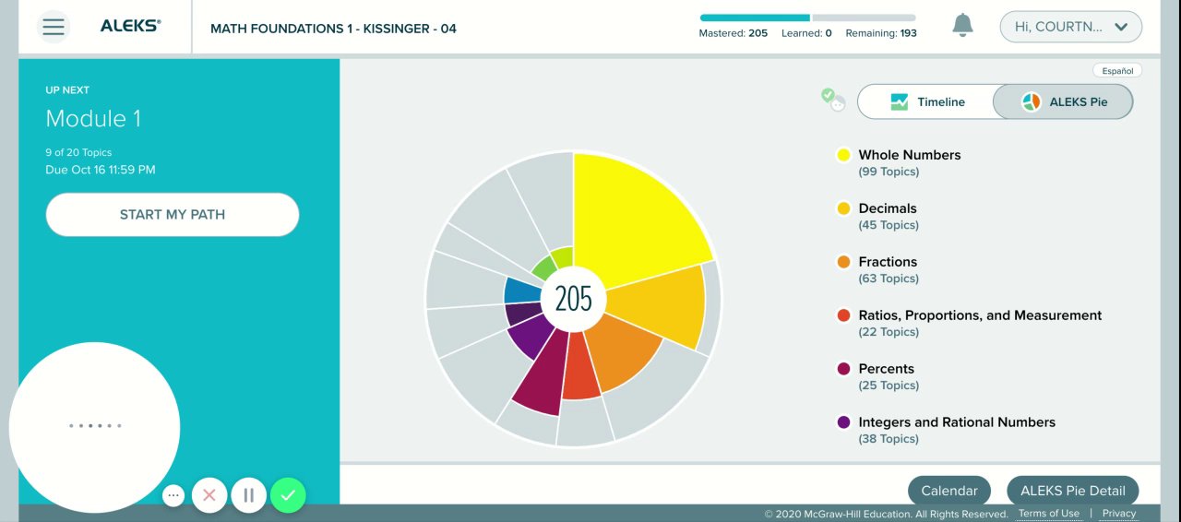
Task: Click the Whole Numbers legend label
Action: click(x=910, y=155)
